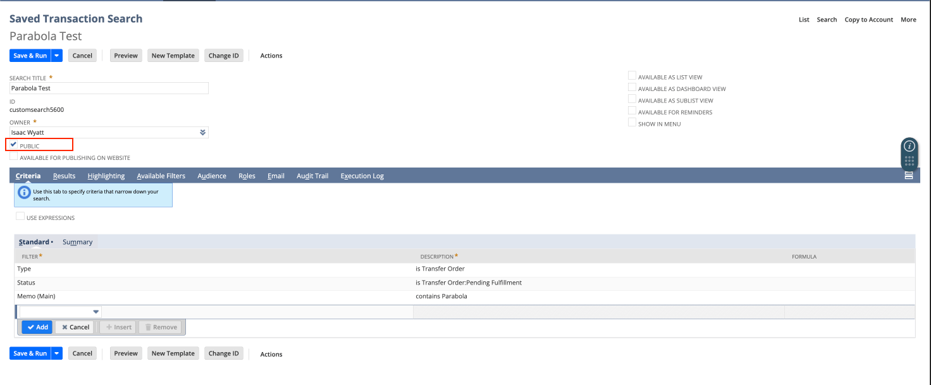Screen dimensions: 931x385
Task: Uncheck the Public checkbox
Action: click(14, 145)
